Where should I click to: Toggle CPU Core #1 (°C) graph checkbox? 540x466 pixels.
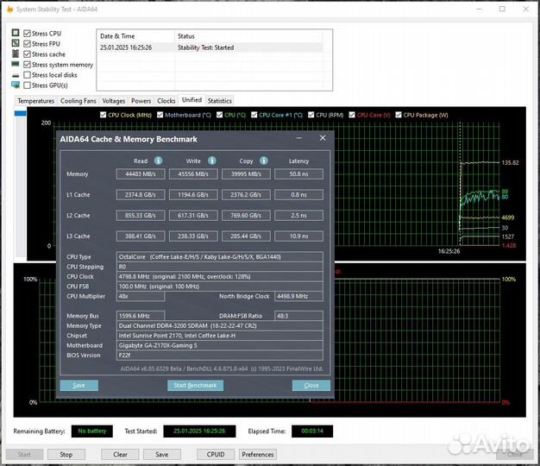click(x=254, y=115)
